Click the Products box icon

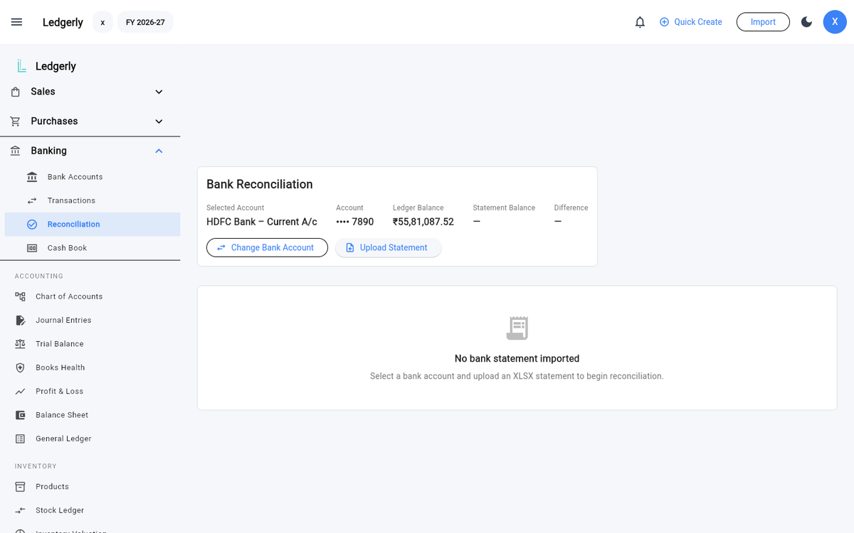coord(21,487)
